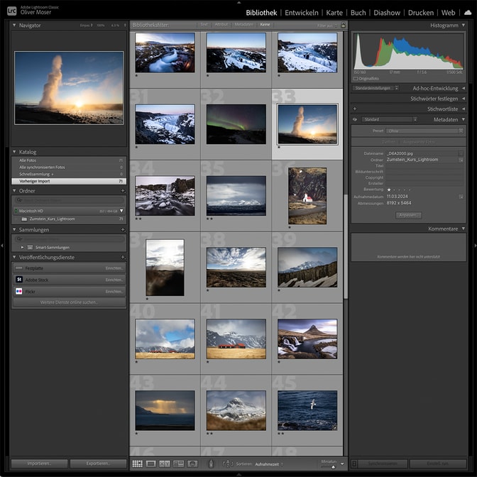Open the metadata Standard view dropdown
Screen dimensions: 477x477
tap(390, 119)
